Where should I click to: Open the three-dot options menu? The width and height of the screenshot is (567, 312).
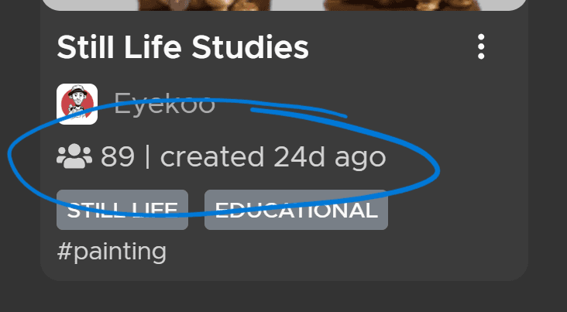click(482, 47)
